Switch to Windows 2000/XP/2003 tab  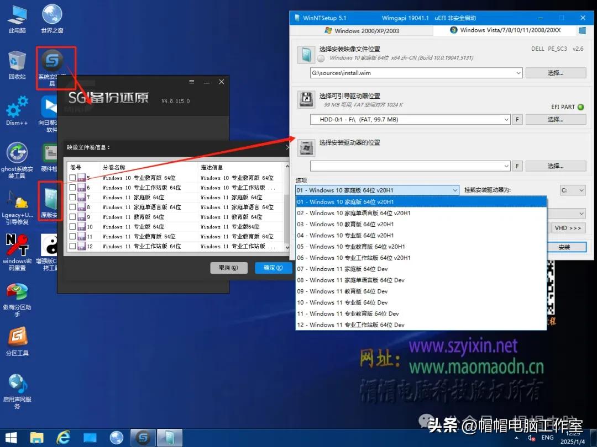point(362,31)
